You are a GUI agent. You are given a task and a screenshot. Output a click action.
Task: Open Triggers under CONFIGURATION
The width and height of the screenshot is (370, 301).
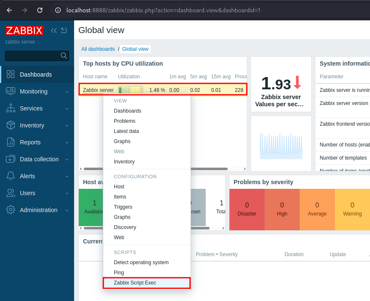[147, 207]
